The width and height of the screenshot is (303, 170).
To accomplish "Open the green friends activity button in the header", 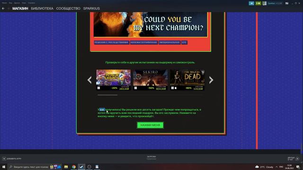I will (258, 3).
